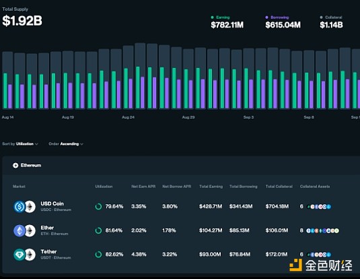Click USD Coin collateral asset icons
360x279 pixels.
click(x=319, y=206)
